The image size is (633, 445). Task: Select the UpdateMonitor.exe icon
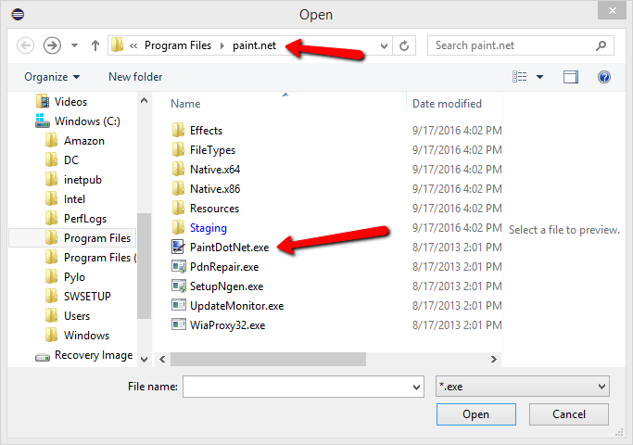178,306
